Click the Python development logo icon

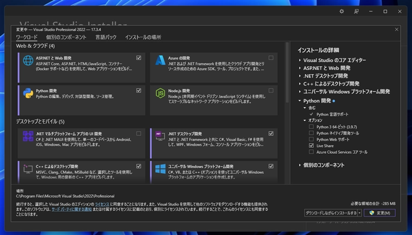28,93
